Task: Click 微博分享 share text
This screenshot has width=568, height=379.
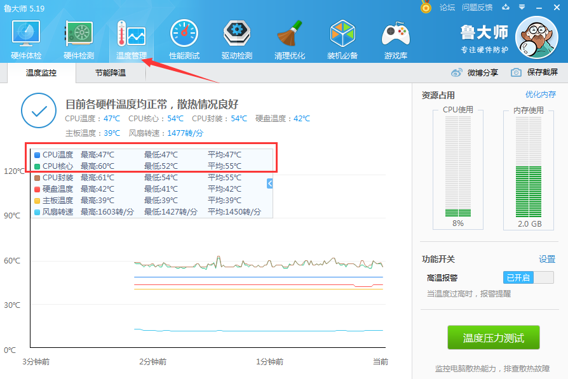Action: (x=482, y=73)
